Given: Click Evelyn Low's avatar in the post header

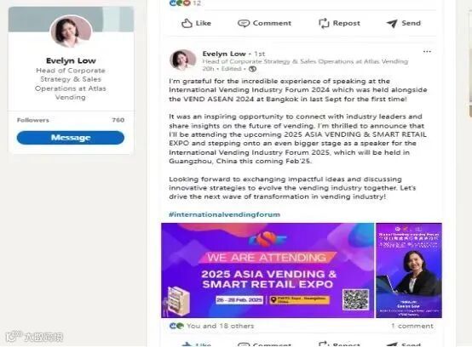Looking at the screenshot, I should tap(182, 60).
